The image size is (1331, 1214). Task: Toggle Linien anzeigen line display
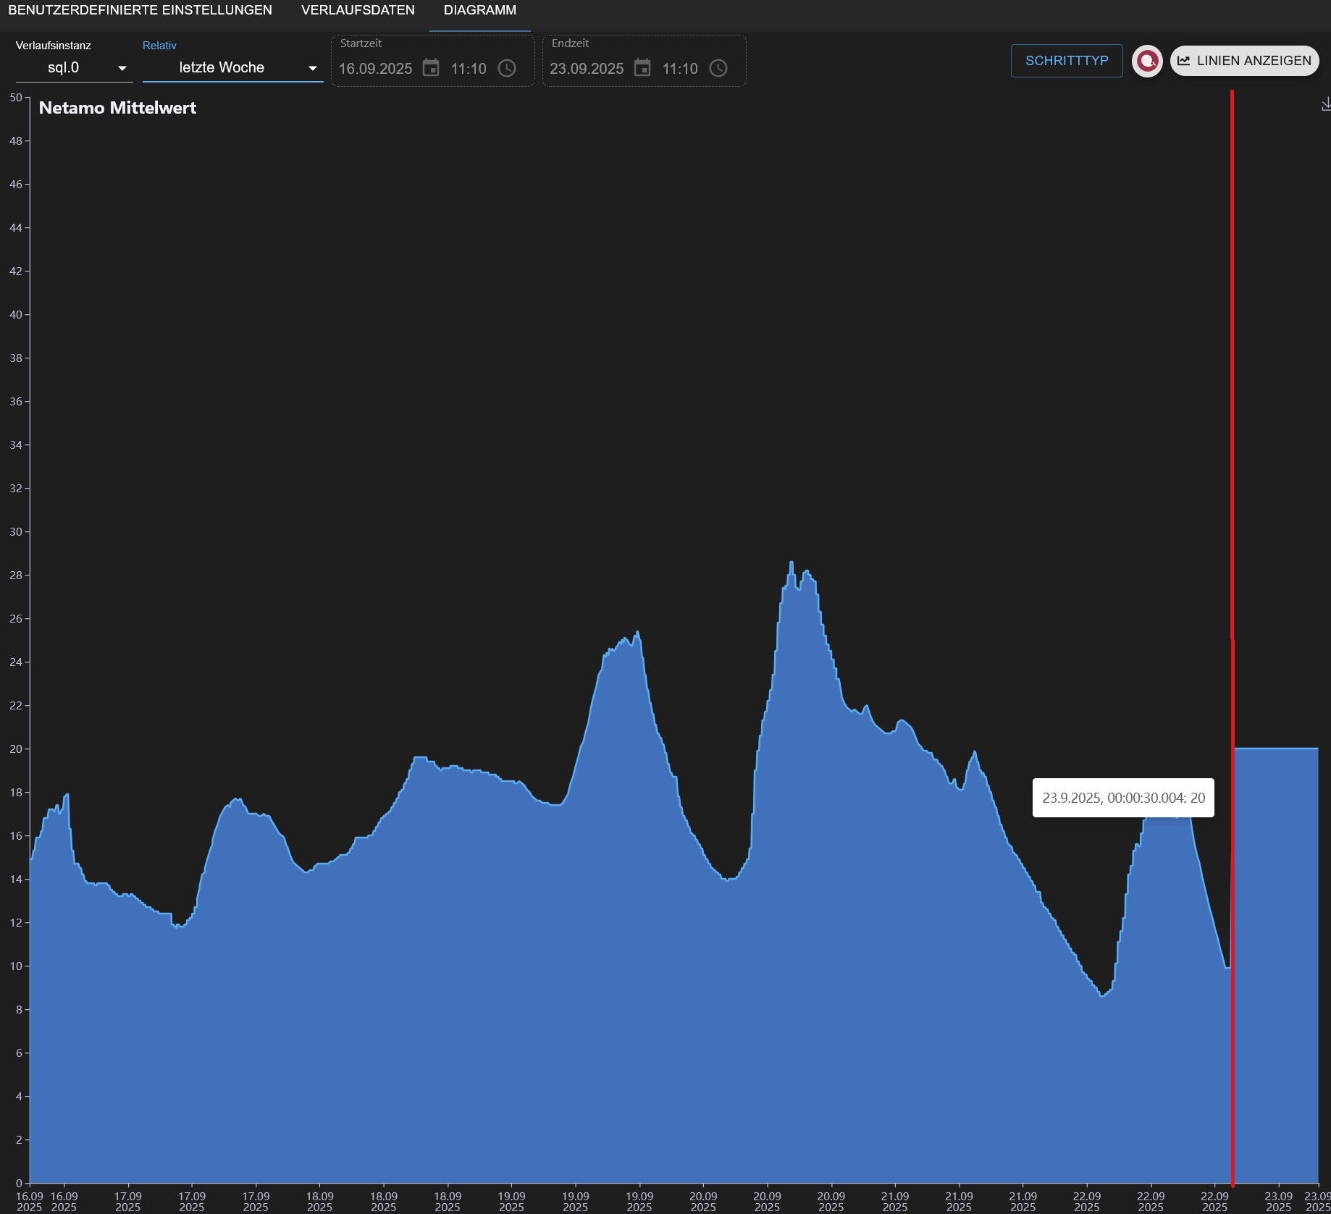pos(1244,61)
